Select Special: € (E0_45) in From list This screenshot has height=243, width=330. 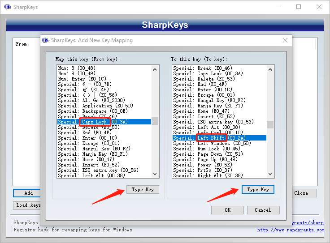[x=104, y=90]
